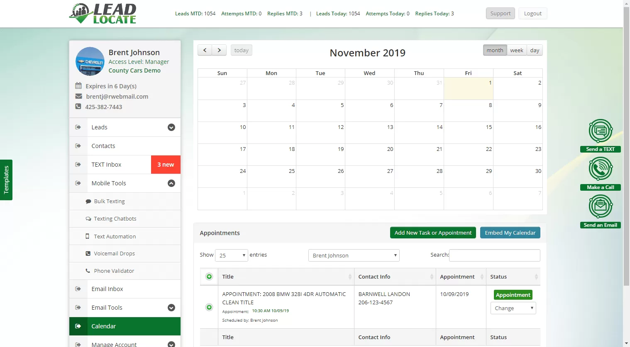Click the Send an Email envelope icon
630x347 pixels.
tap(600, 206)
